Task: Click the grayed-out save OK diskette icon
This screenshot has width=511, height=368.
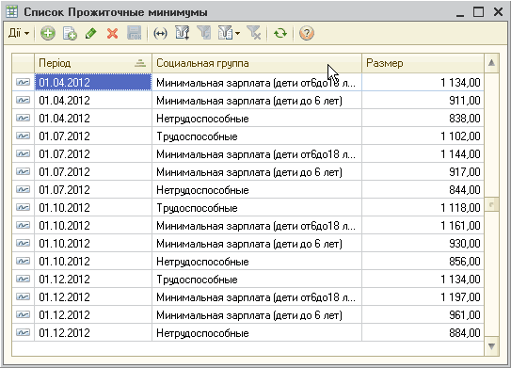Action: [x=134, y=33]
